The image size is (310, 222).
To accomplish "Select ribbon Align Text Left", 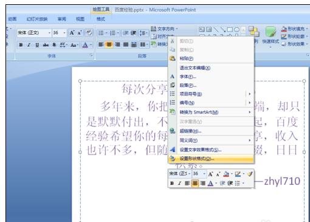I will click(x=101, y=44).
